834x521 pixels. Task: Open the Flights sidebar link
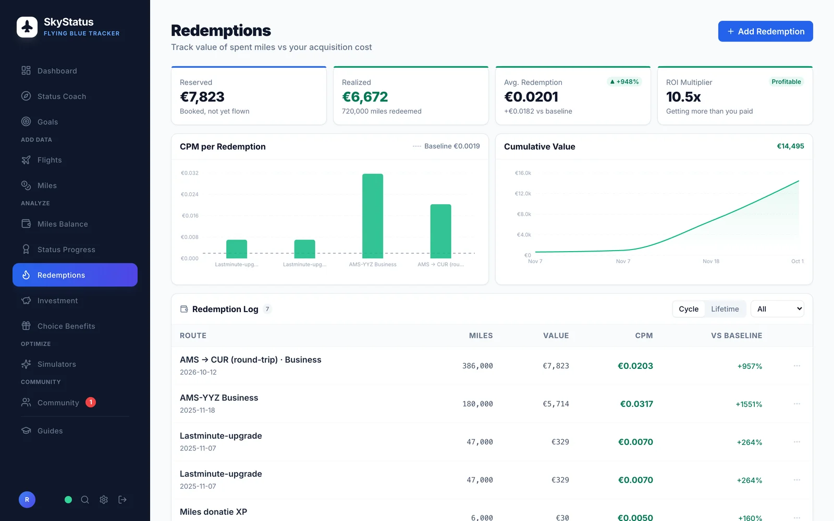(75, 160)
